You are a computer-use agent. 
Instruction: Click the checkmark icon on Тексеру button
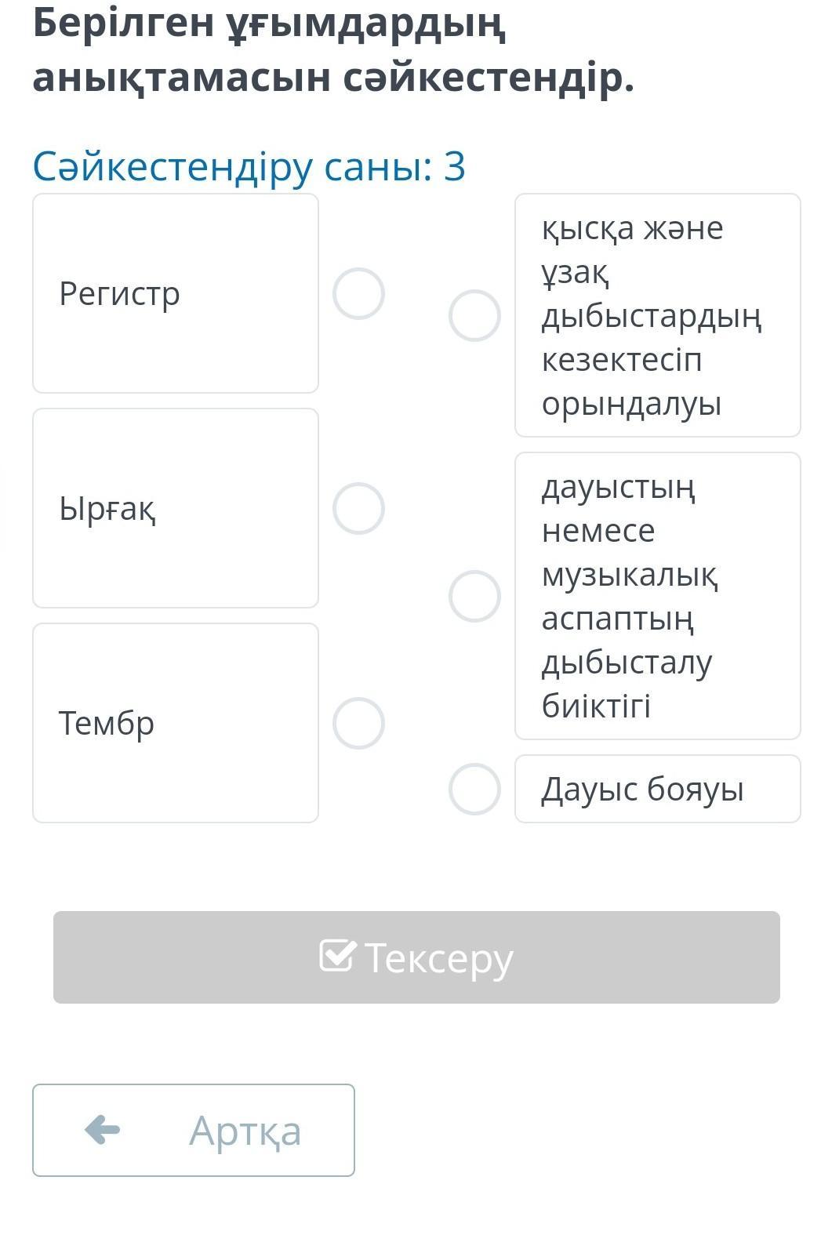338,956
